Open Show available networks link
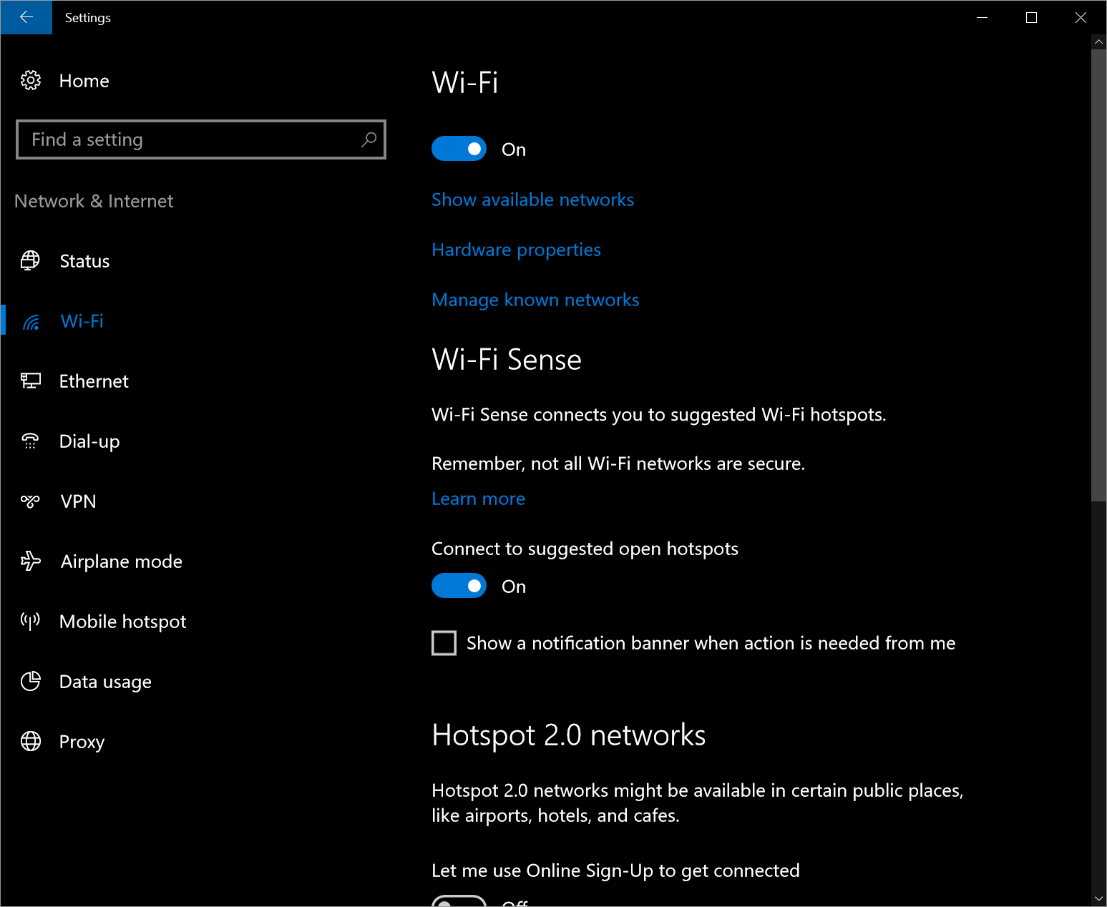The image size is (1107, 907). coord(532,200)
